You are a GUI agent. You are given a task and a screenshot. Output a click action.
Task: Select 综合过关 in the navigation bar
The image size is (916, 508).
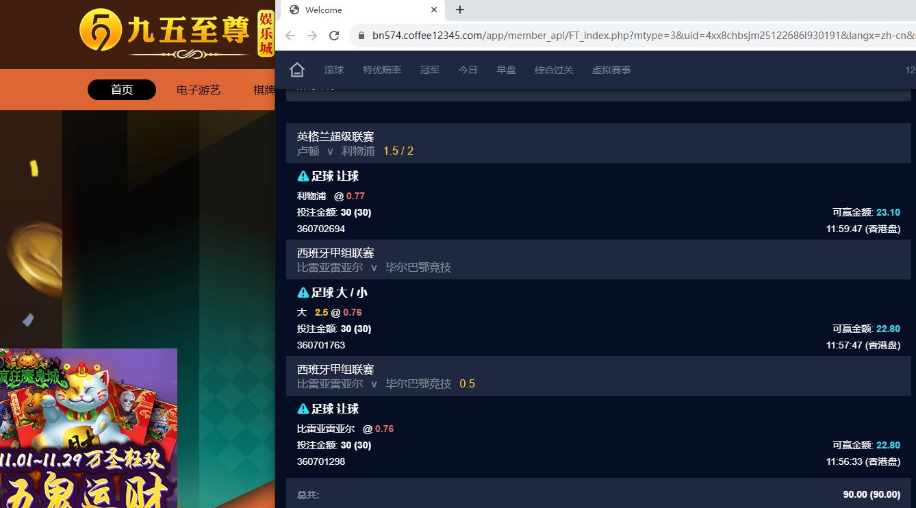click(555, 70)
